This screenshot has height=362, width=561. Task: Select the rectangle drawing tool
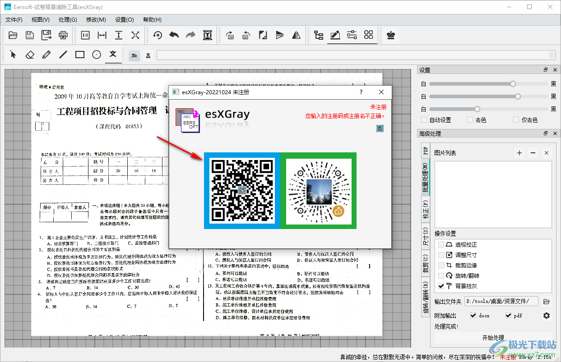point(80,55)
